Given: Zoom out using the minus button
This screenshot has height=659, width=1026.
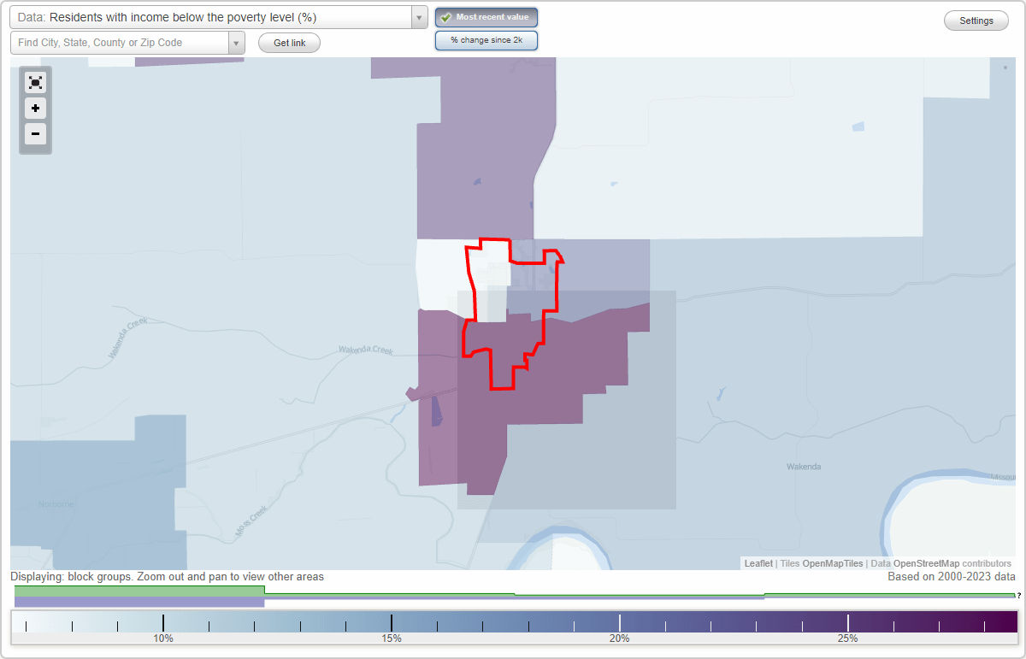Looking at the screenshot, I should click(35, 134).
